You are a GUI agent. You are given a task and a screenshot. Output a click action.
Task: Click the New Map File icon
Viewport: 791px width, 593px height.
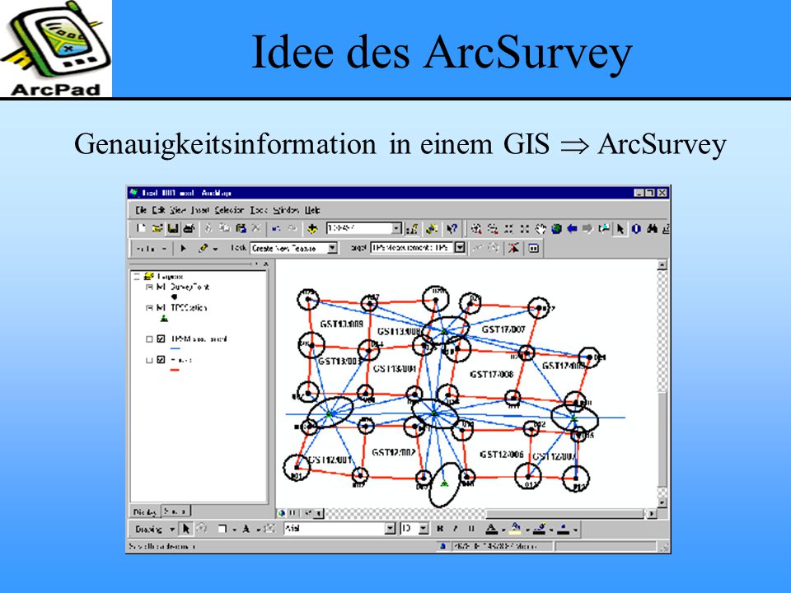[141, 228]
